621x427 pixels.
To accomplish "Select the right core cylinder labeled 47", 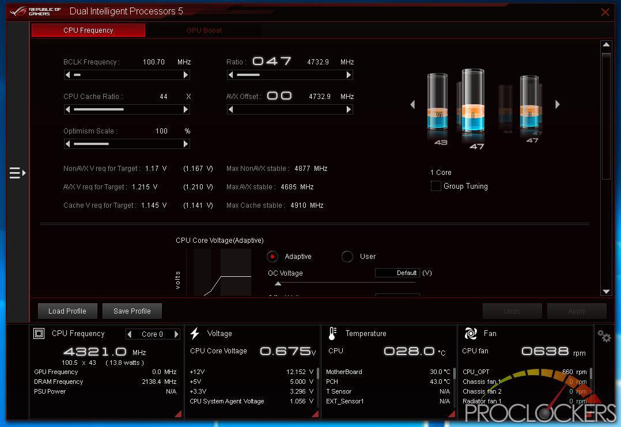I will coord(529,102).
